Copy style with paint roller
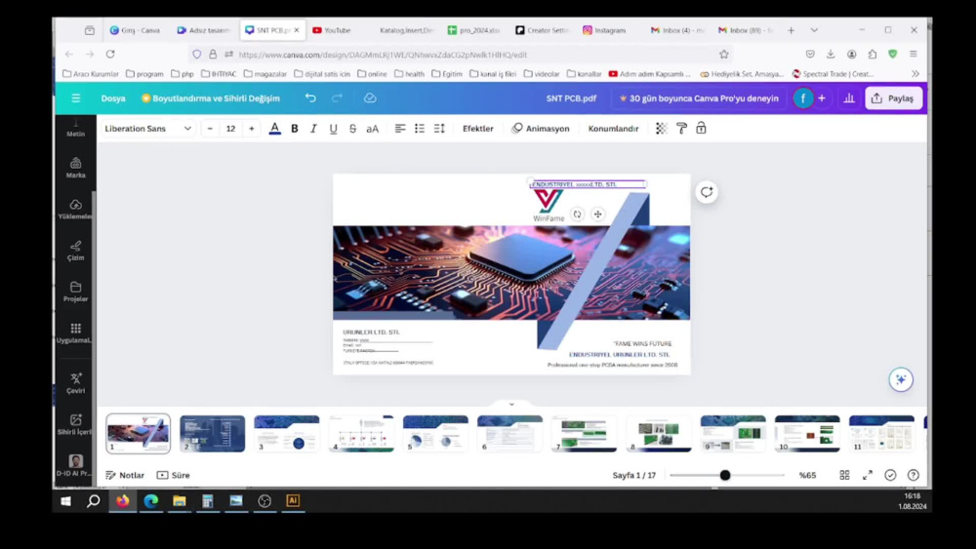The image size is (976, 549). coord(681,129)
